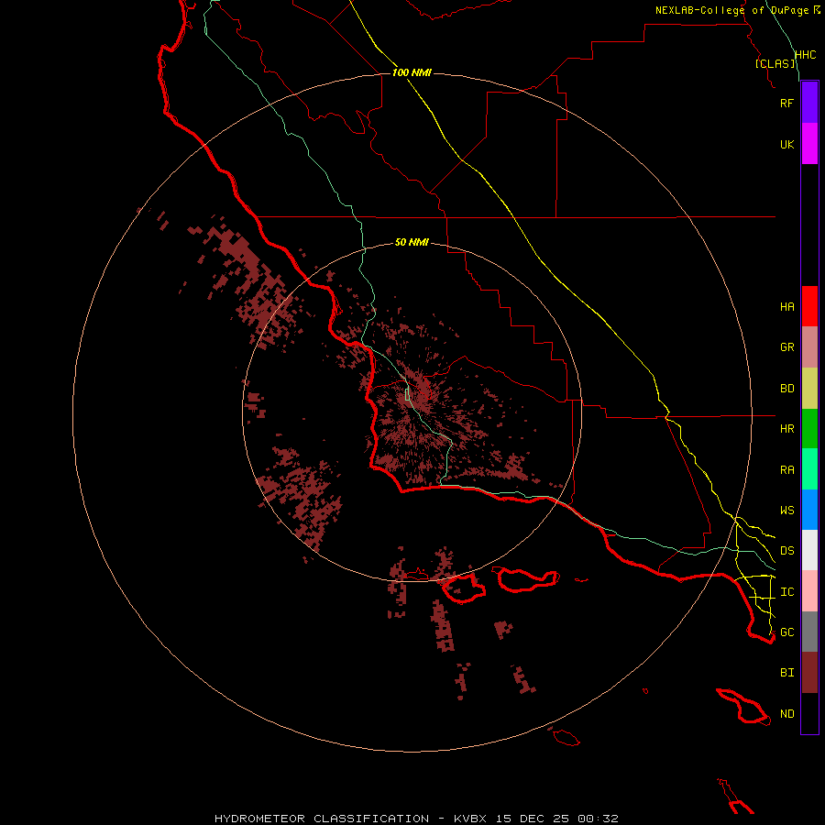The image size is (825, 825).
Task: Click the GC gray legend swatch
Action: pyautogui.click(x=809, y=632)
